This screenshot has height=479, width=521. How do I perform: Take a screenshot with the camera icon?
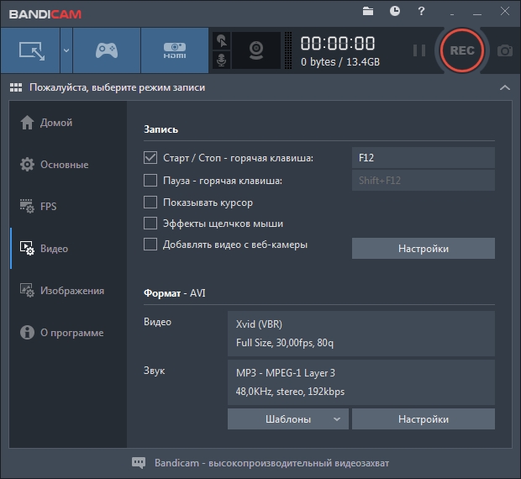[504, 50]
